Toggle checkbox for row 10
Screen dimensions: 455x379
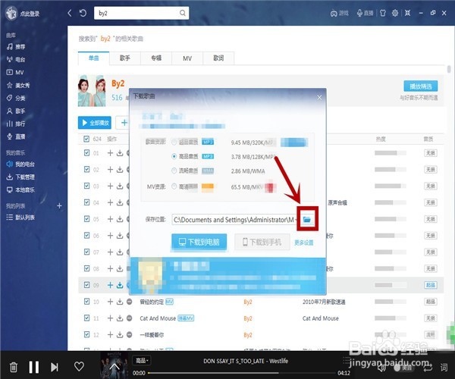[x=86, y=302]
